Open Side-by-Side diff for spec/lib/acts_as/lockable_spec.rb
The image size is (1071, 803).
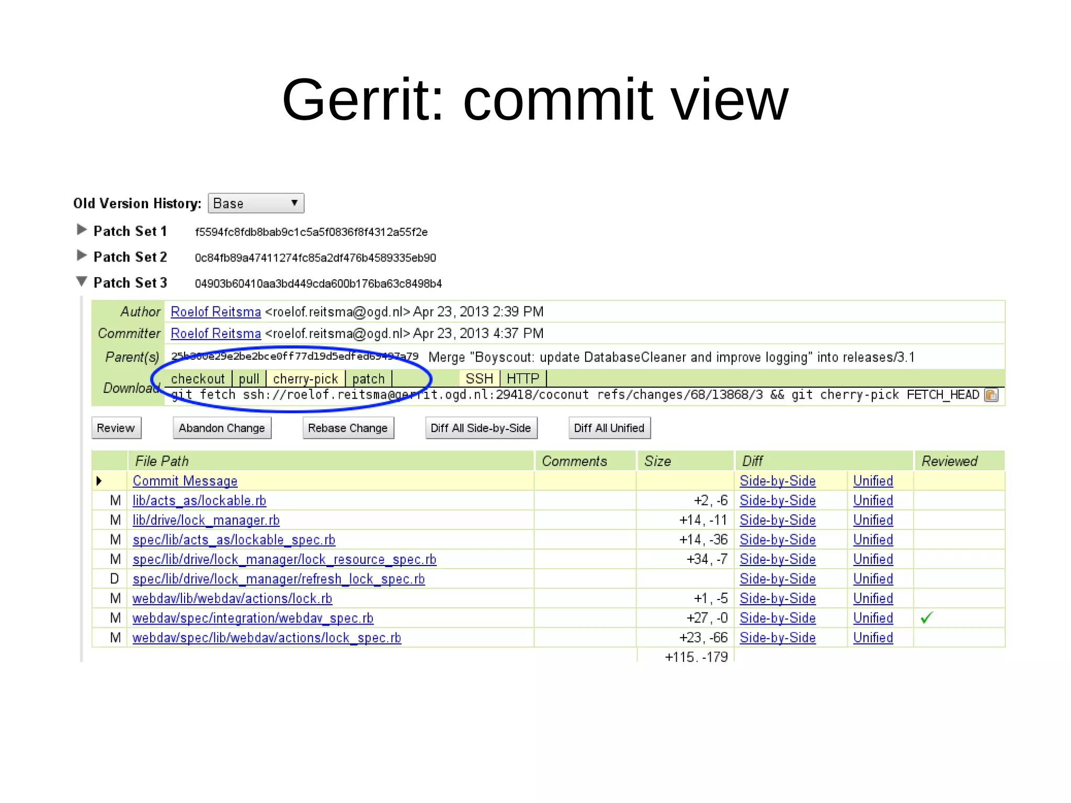pos(778,540)
